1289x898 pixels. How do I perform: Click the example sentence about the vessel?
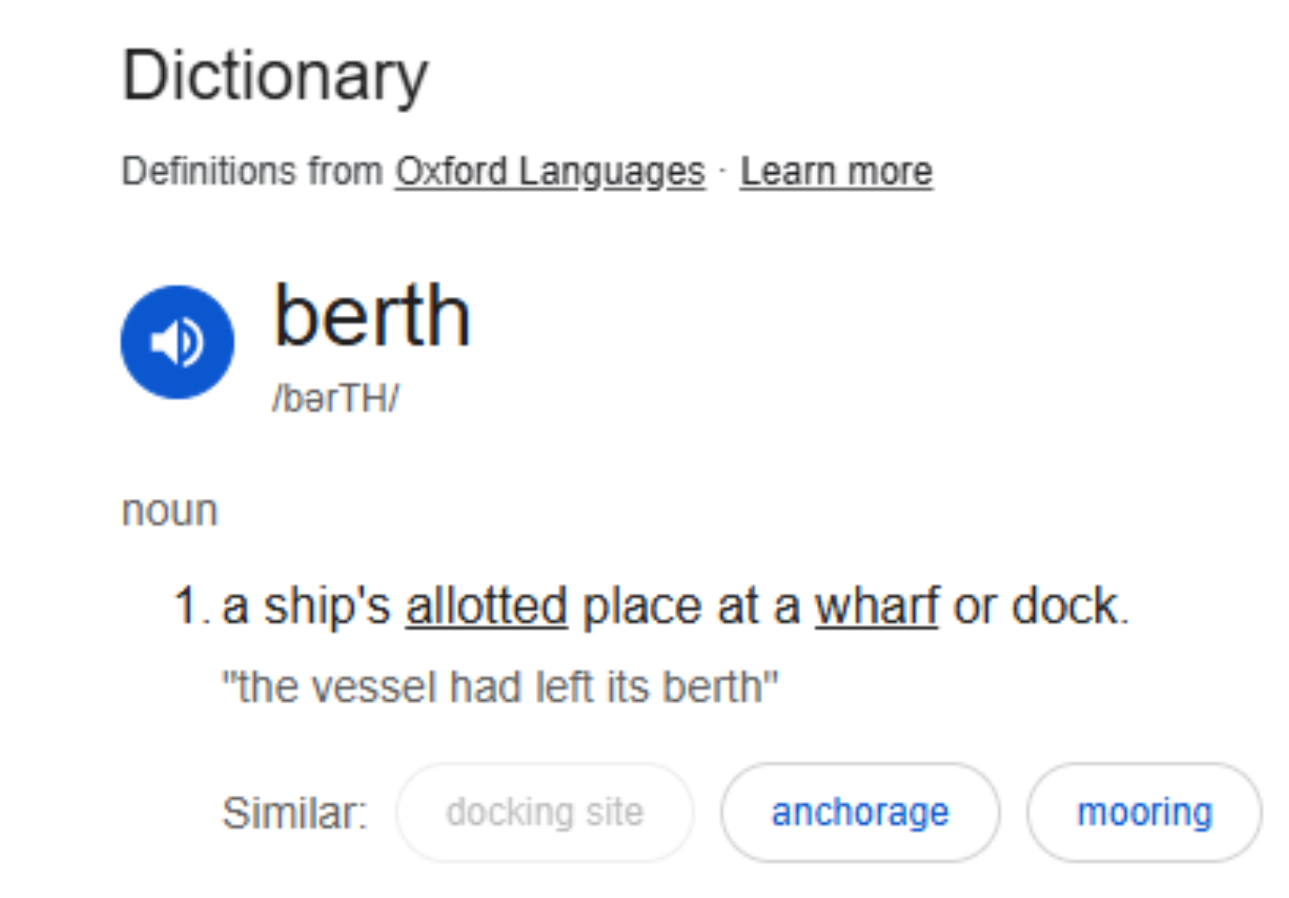[x=500, y=687]
